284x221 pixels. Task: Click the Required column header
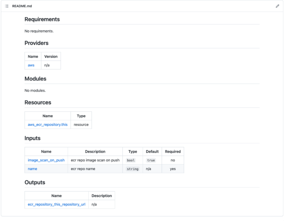coord(173,152)
